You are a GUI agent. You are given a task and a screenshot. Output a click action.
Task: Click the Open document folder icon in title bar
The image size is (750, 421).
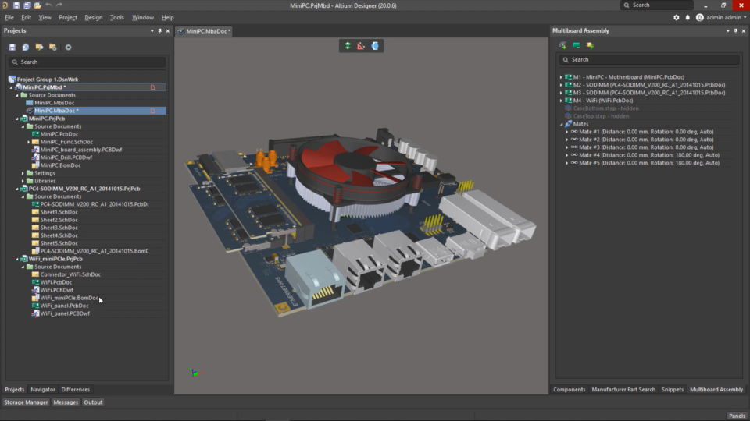[x=37, y=5]
